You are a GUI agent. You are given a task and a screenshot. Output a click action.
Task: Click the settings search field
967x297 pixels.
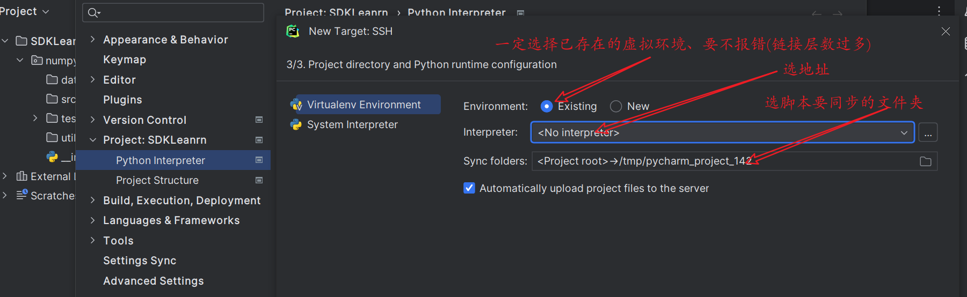click(173, 12)
